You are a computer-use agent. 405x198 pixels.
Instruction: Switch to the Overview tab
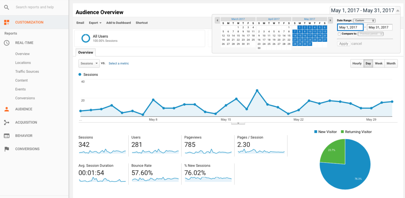85,53
